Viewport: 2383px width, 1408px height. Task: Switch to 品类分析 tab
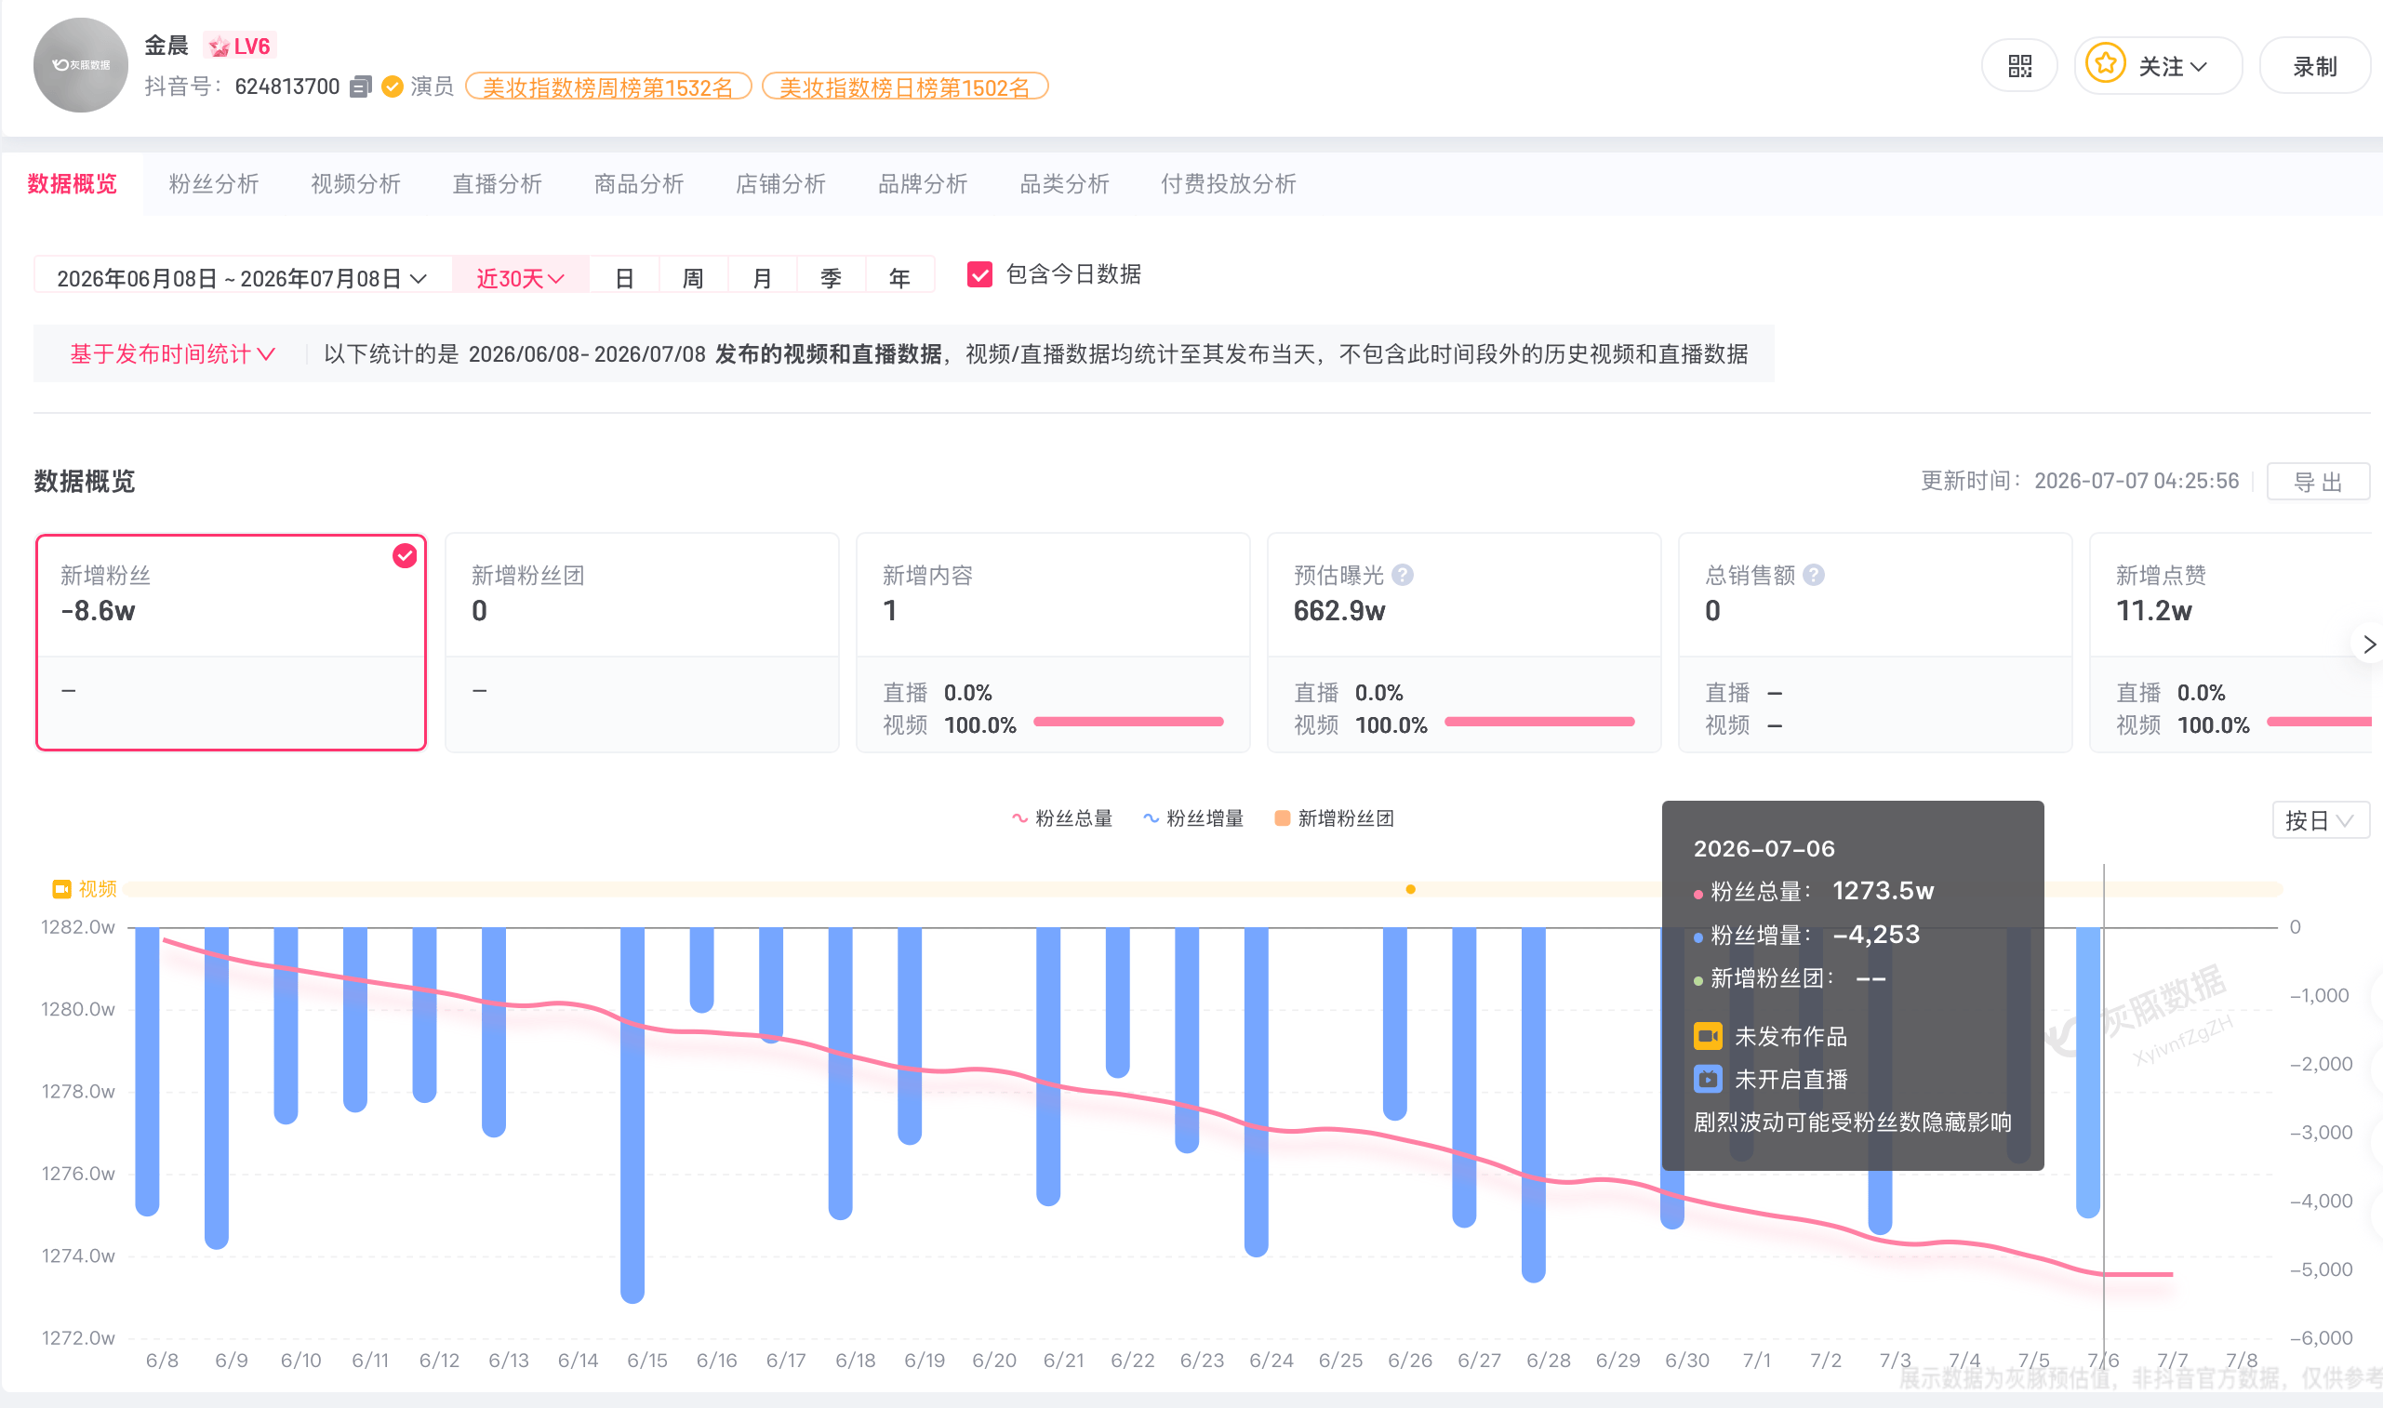pos(1064,184)
